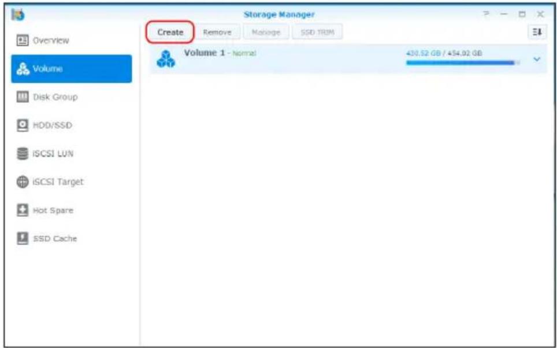Expand Volume 1 details chevron
557x348 pixels.
pos(537,59)
